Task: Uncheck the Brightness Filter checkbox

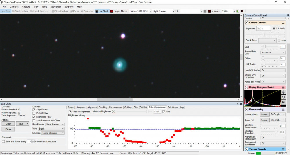Action: (x=34, y=117)
